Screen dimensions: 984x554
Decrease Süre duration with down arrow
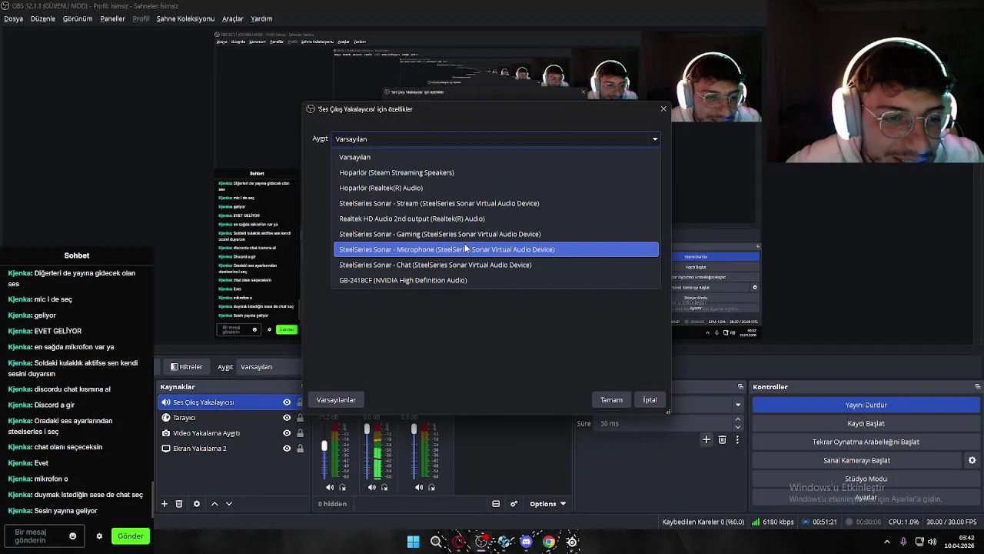coord(738,428)
